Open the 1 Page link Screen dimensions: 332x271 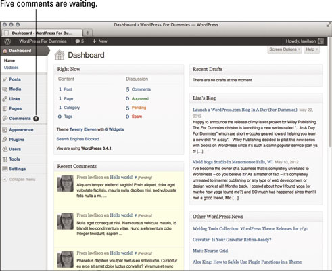tap(66, 99)
